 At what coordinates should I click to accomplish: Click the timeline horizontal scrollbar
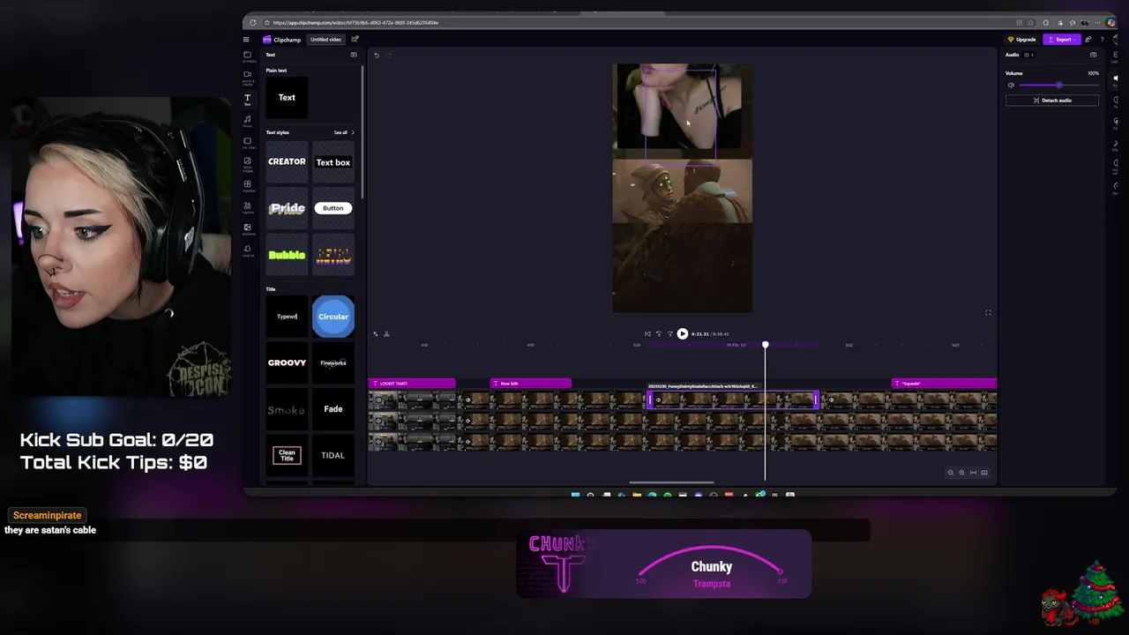click(671, 482)
